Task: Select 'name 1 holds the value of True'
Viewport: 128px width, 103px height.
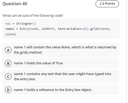Action: click(38, 63)
